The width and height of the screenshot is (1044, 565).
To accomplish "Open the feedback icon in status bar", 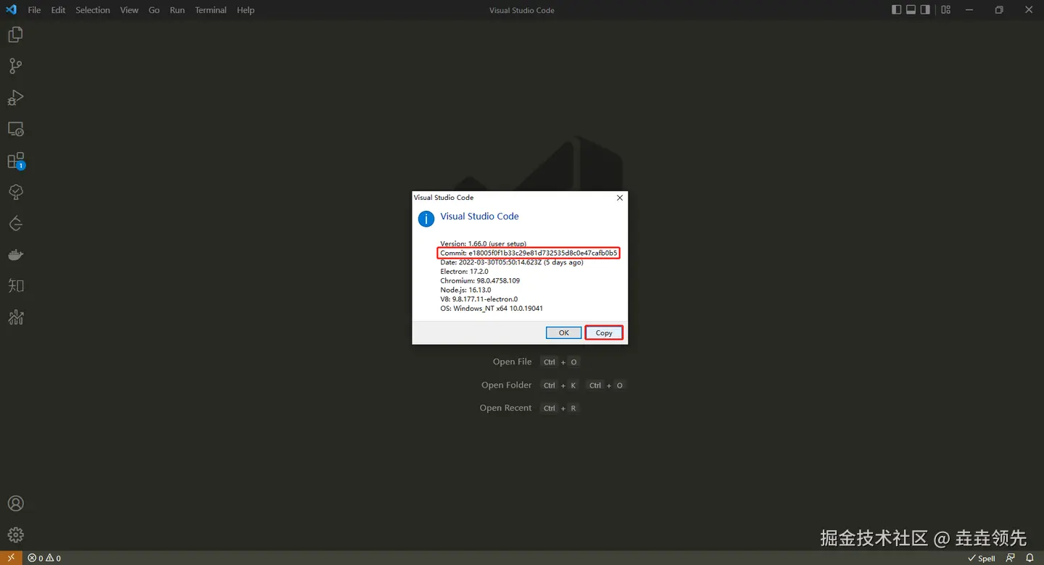I will [1011, 558].
